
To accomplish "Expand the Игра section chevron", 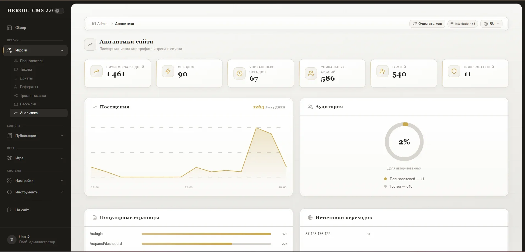I will click(62, 158).
